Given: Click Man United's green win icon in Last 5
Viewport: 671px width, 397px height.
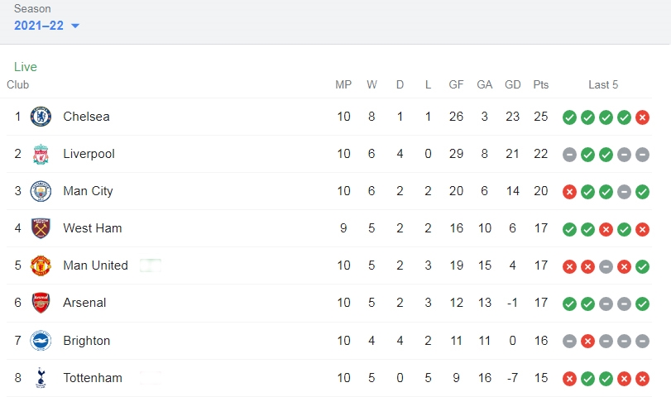Looking at the screenshot, I should tap(642, 266).
